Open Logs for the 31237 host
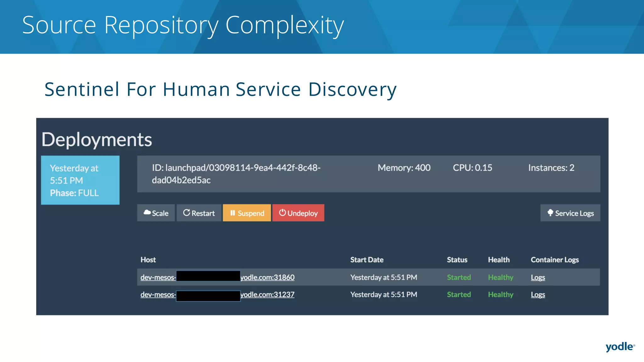This screenshot has width=644, height=362. [x=538, y=295]
